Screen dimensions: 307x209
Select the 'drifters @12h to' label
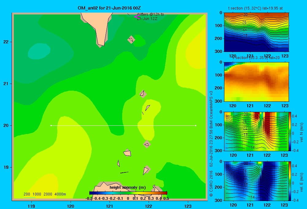[x=150, y=14]
